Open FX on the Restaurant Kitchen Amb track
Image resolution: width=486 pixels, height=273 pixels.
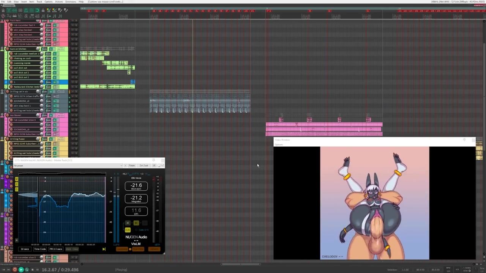(x=54, y=87)
